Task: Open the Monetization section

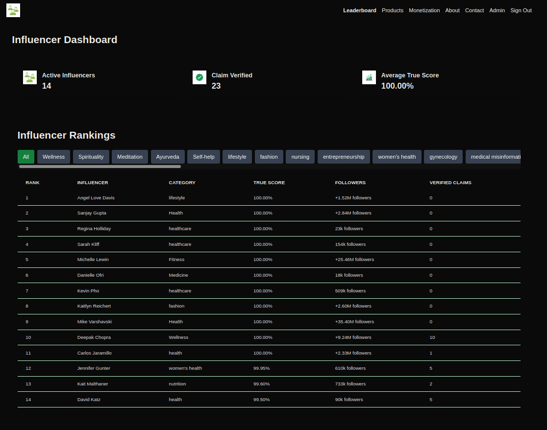Action: (424, 10)
